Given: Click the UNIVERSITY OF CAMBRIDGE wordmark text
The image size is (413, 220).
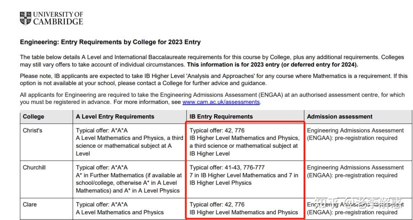Looking at the screenshot, I should coord(58,18).
